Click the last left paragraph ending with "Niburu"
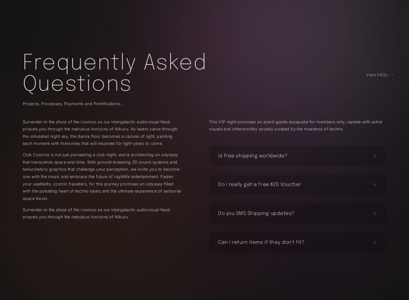 [x=96, y=213]
